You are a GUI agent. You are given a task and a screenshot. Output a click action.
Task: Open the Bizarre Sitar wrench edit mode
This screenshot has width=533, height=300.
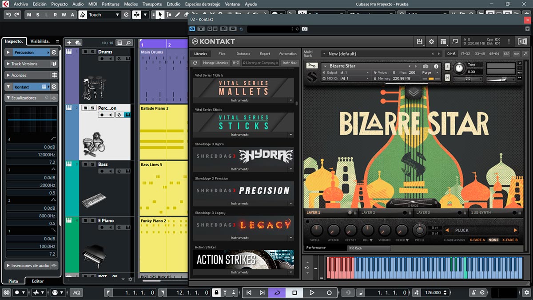click(x=312, y=66)
